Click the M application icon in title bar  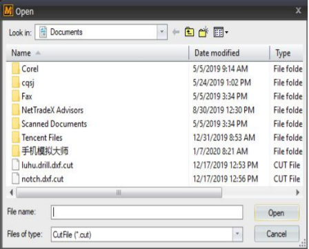pyautogui.click(x=8, y=10)
